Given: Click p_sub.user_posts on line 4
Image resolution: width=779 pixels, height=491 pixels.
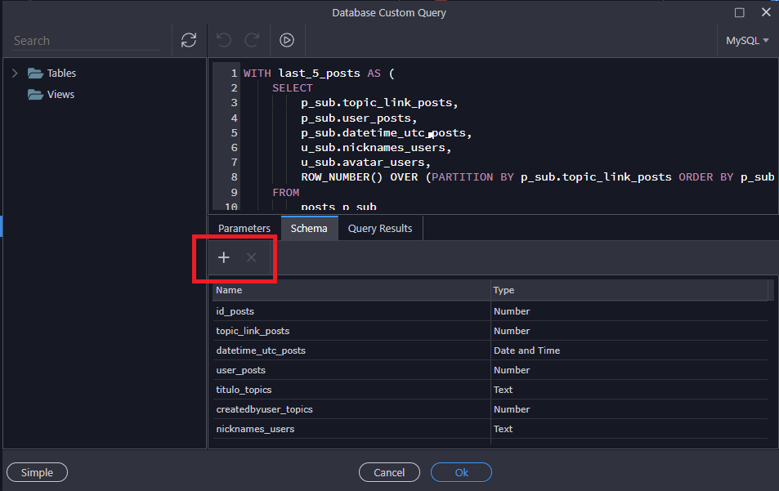Looking at the screenshot, I should coord(359,118).
